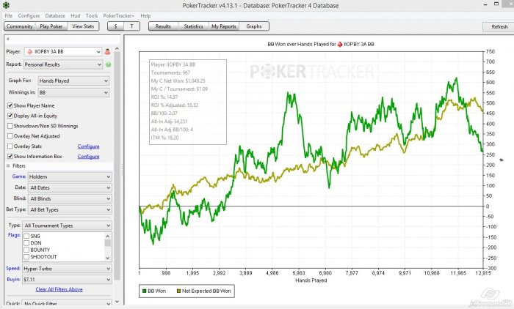
Task: Check the BOUNTY flag
Action: pos(26,250)
